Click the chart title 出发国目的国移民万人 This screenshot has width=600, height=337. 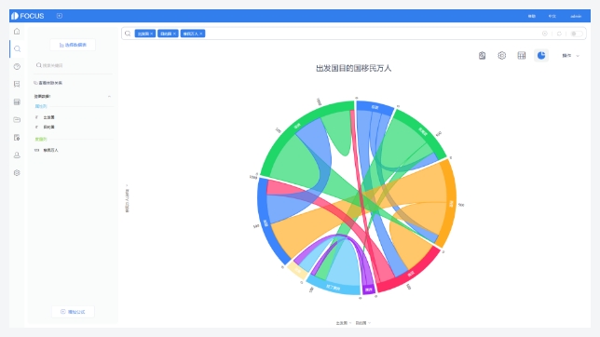pyautogui.click(x=353, y=69)
